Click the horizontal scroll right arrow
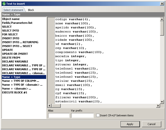This screenshot has width=166, height=130. pos(158,105)
